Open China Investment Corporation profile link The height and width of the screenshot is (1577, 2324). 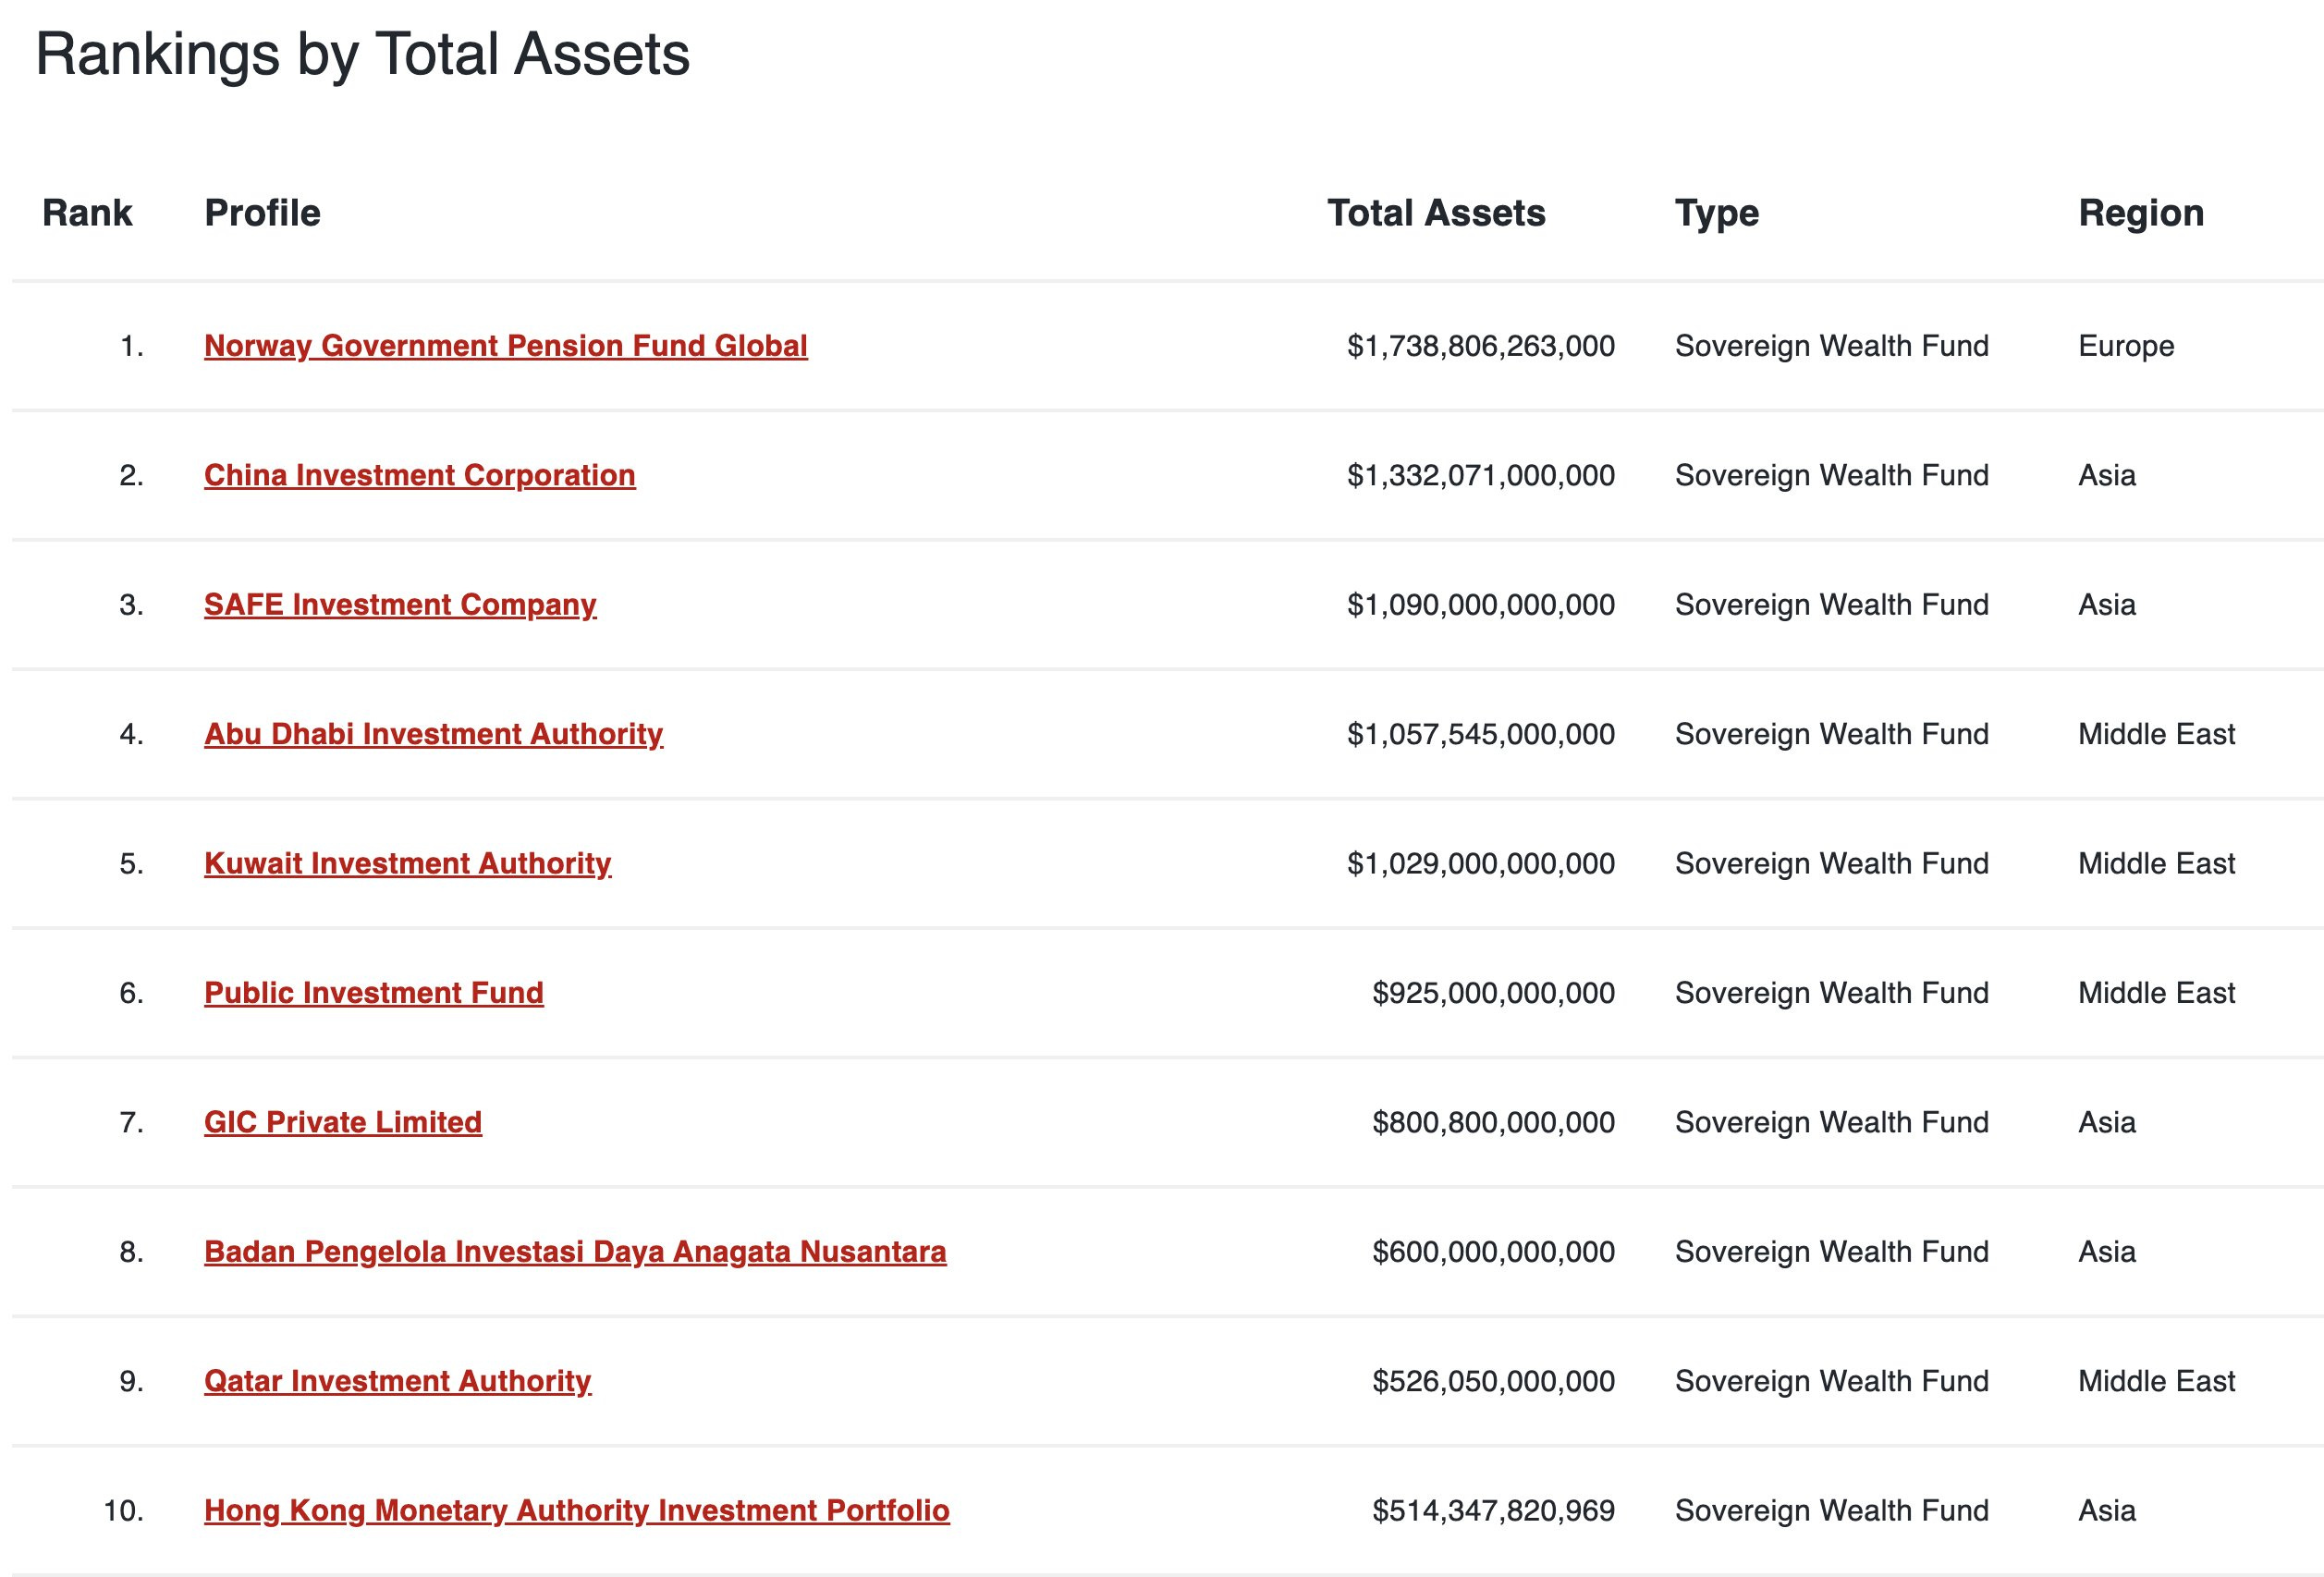pyautogui.click(x=419, y=475)
